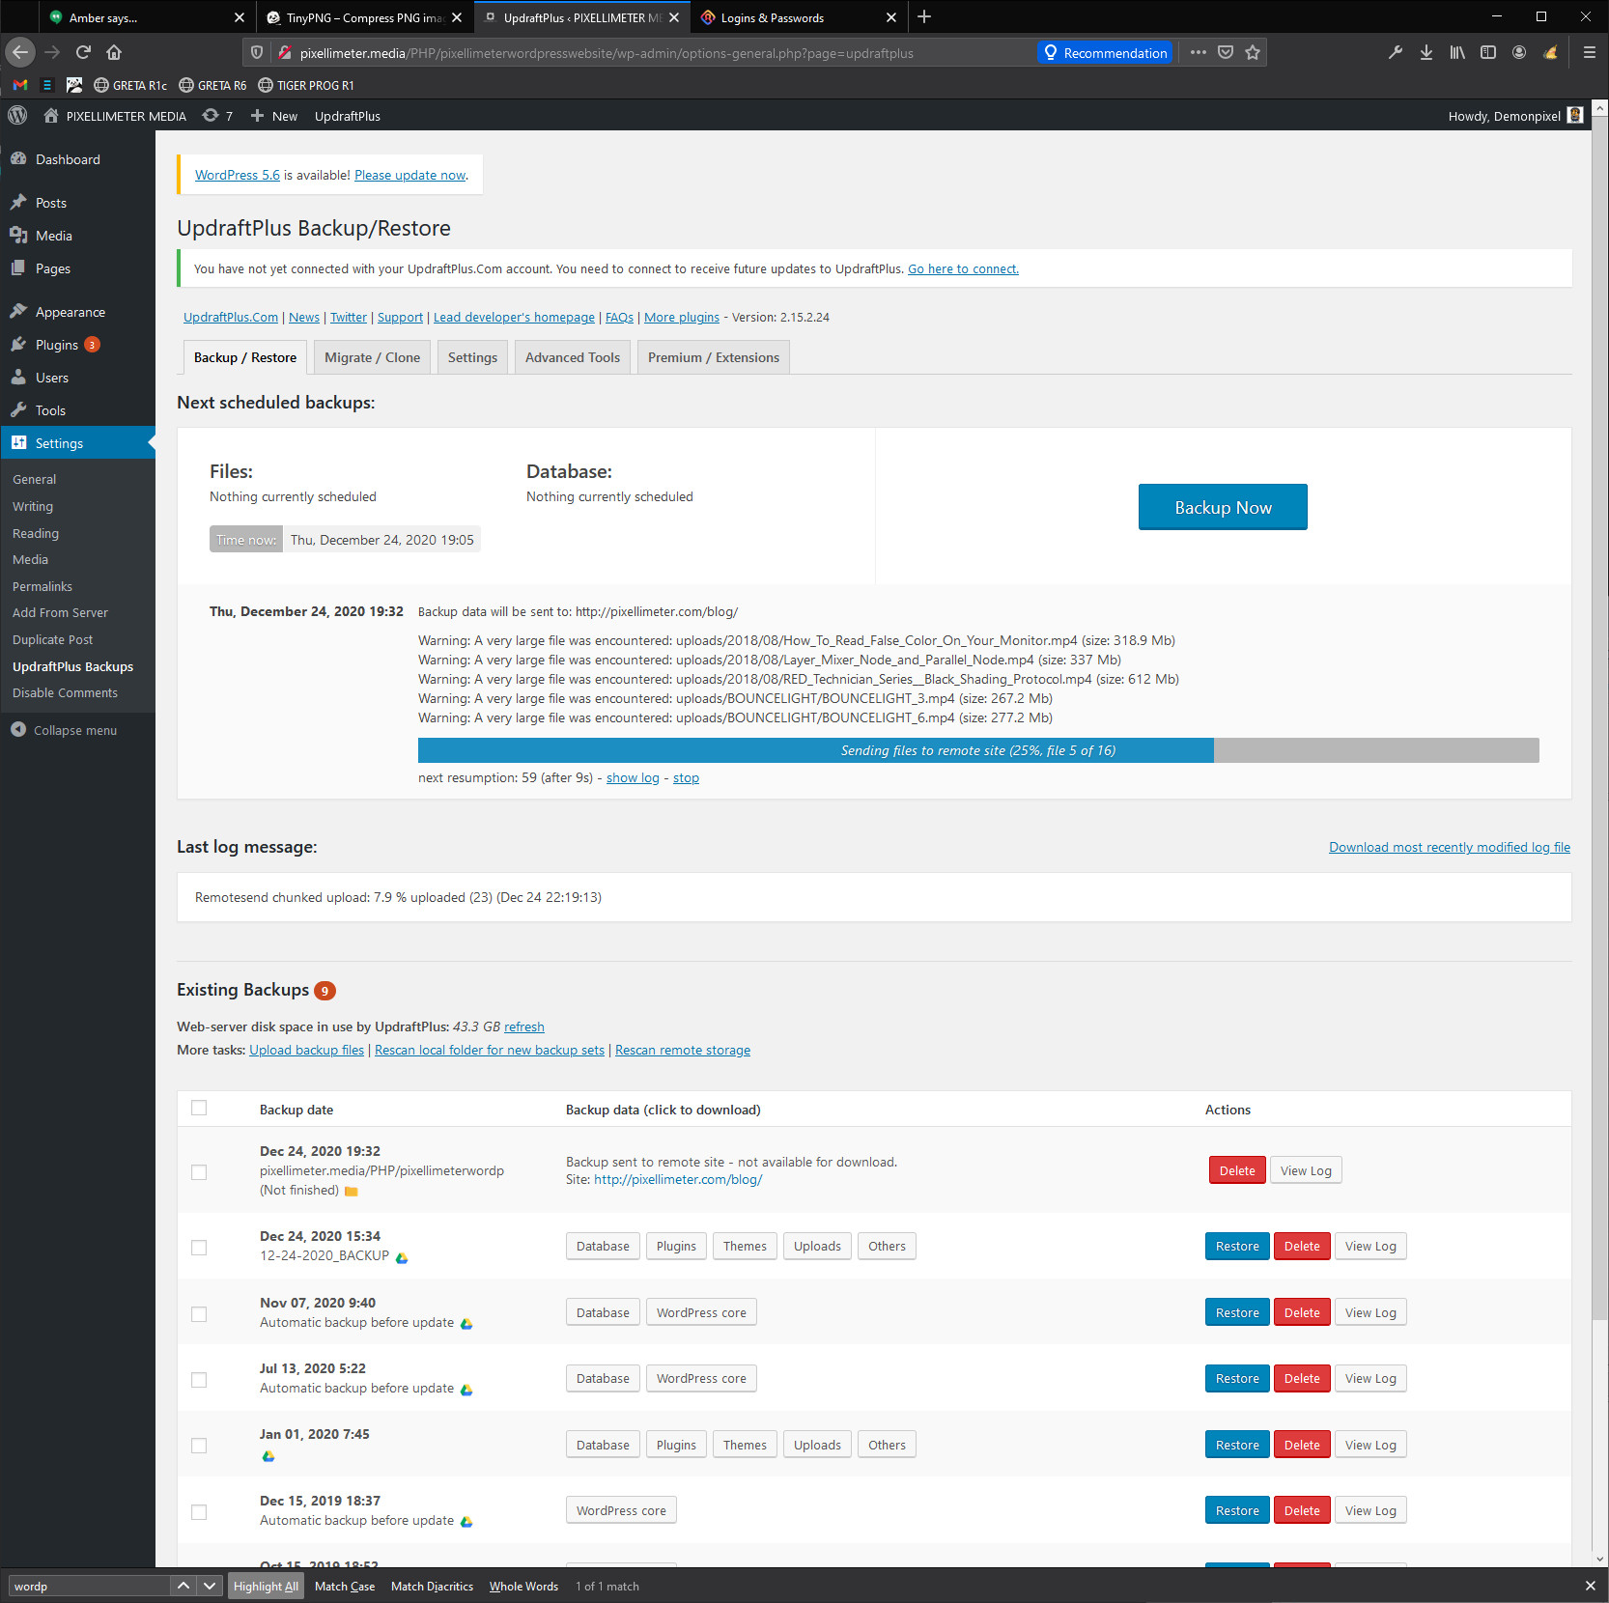Screen dimensions: 1609x1603
Task: Toggle Highlight All in find bar
Action: coord(266,1586)
